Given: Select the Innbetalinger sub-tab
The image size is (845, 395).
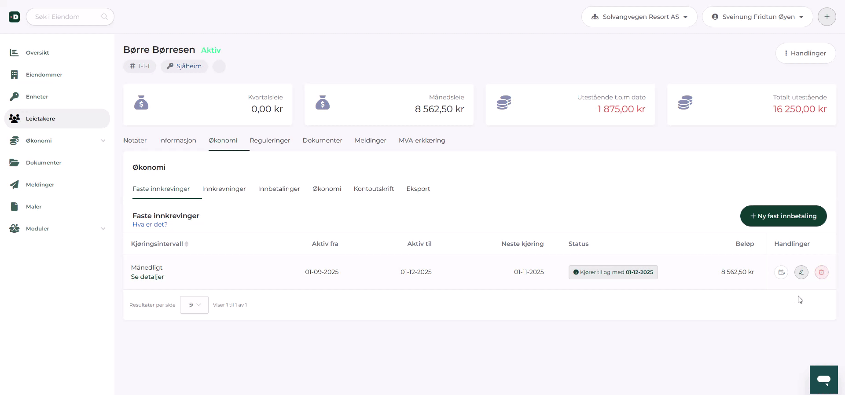Looking at the screenshot, I should pyautogui.click(x=279, y=189).
